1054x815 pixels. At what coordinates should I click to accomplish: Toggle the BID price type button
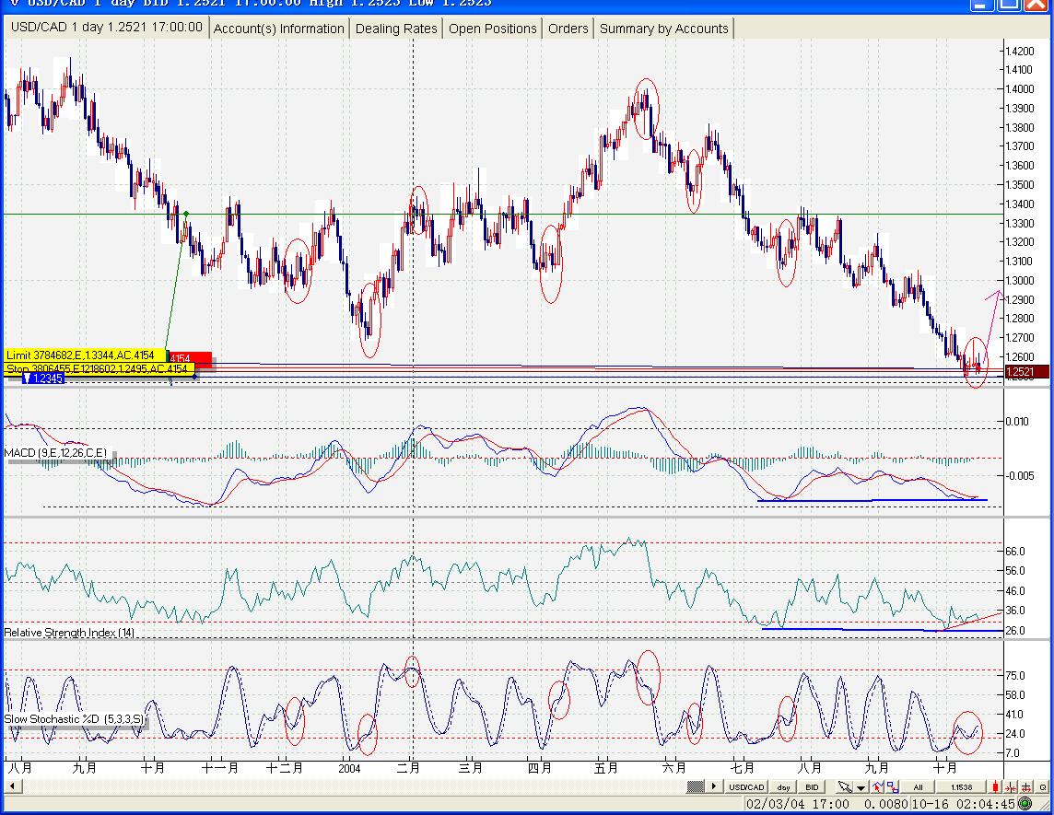click(x=812, y=786)
